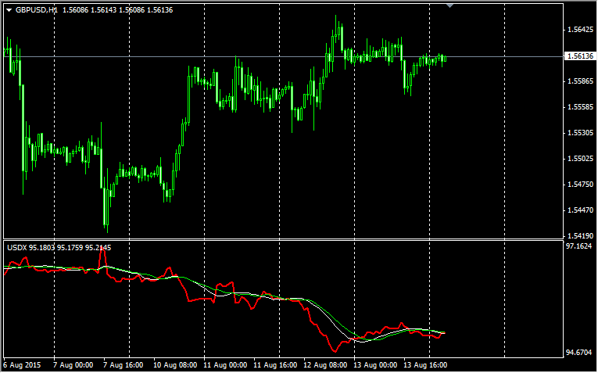Screen dimensions: 598x373
Task: Click the OHLC values 1.56086 1.56143 text
Action: tap(90, 10)
